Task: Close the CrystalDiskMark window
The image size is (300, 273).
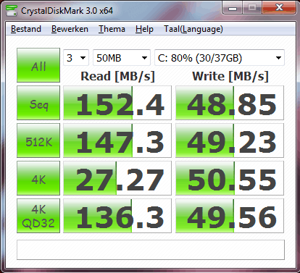Action: click(x=279, y=8)
